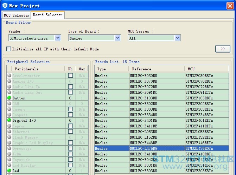Click the STM32CubeMX title bar icon
Image resolution: width=236 pixels, height=175 pixels.
click(x=5, y=6)
